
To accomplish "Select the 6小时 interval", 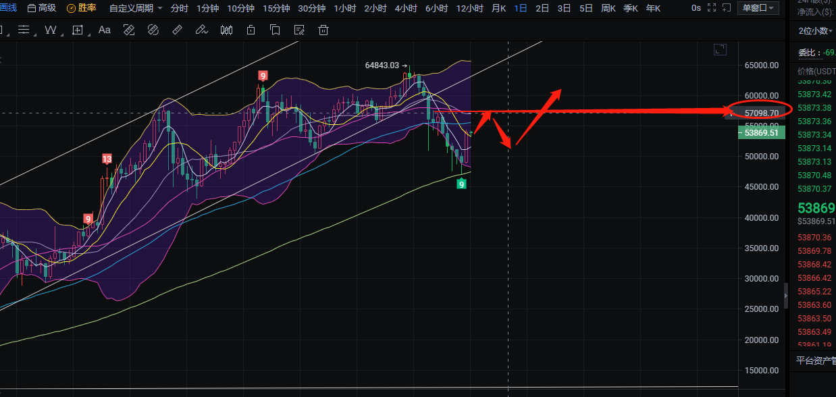I will [x=436, y=8].
